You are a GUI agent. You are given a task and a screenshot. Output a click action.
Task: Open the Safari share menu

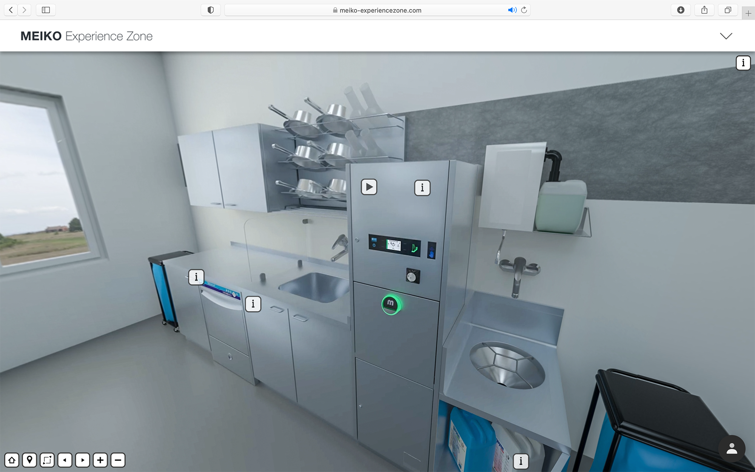(x=704, y=10)
